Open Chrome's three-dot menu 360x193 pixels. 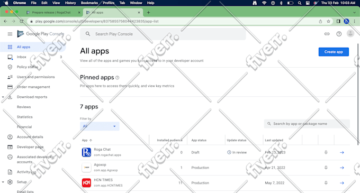click(x=355, y=21)
